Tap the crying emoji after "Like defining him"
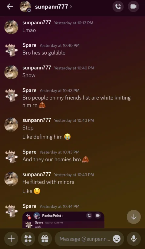This screenshot has height=249, width=145. pyautogui.click(x=68, y=137)
